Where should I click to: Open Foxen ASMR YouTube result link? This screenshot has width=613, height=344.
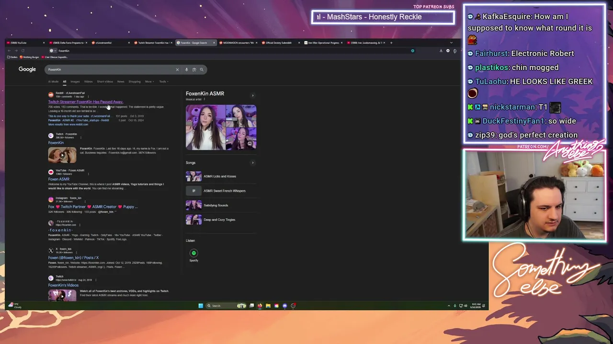[58, 179]
